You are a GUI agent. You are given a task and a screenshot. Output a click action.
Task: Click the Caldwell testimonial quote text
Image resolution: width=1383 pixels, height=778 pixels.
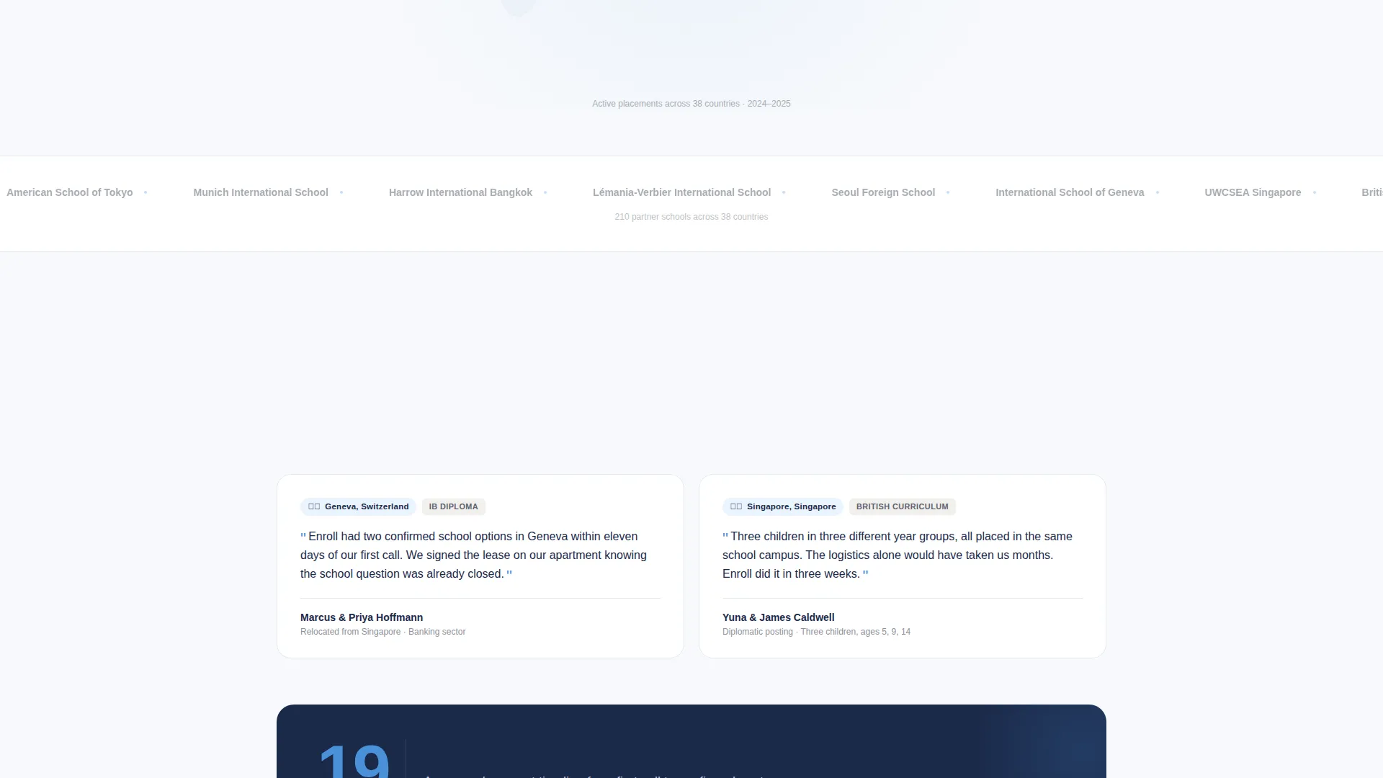(x=898, y=555)
